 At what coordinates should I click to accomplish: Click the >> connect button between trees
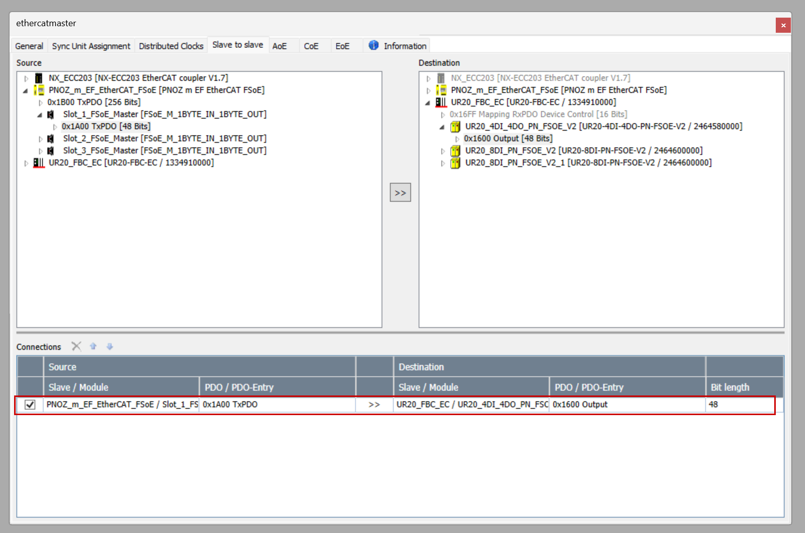coord(400,192)
